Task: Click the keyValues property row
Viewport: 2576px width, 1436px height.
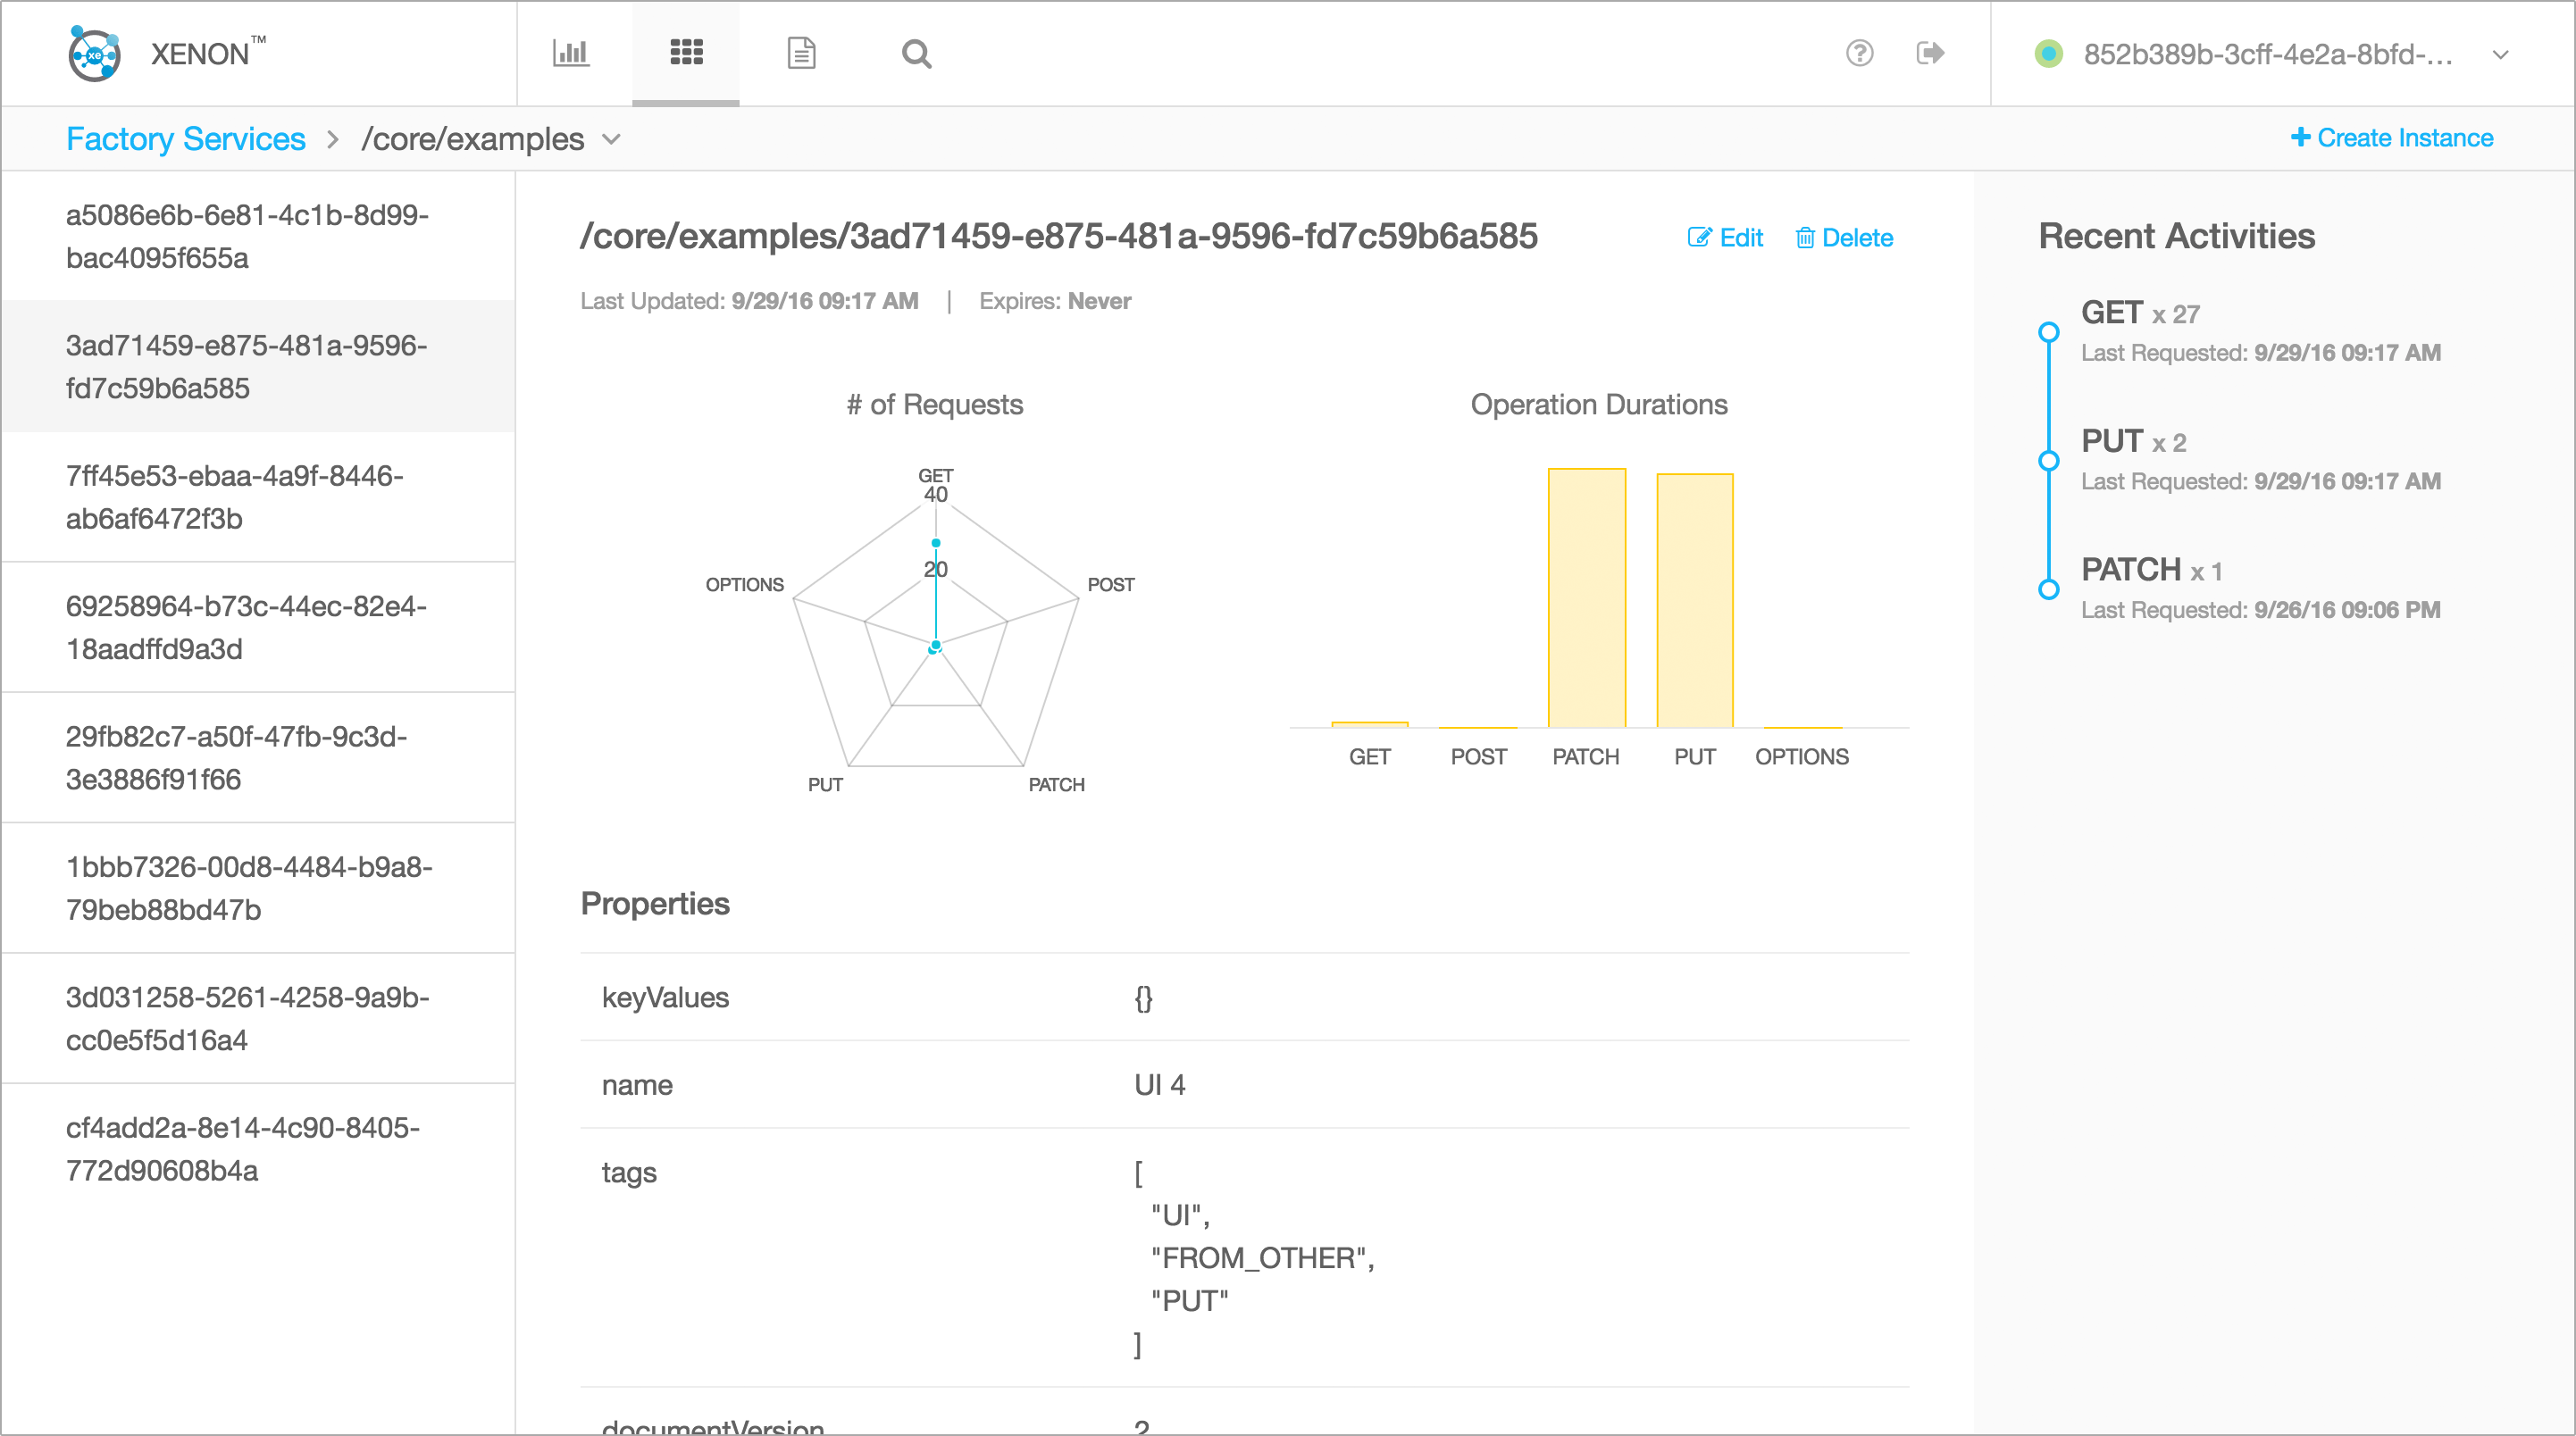Action: (x=1245, y=997)
